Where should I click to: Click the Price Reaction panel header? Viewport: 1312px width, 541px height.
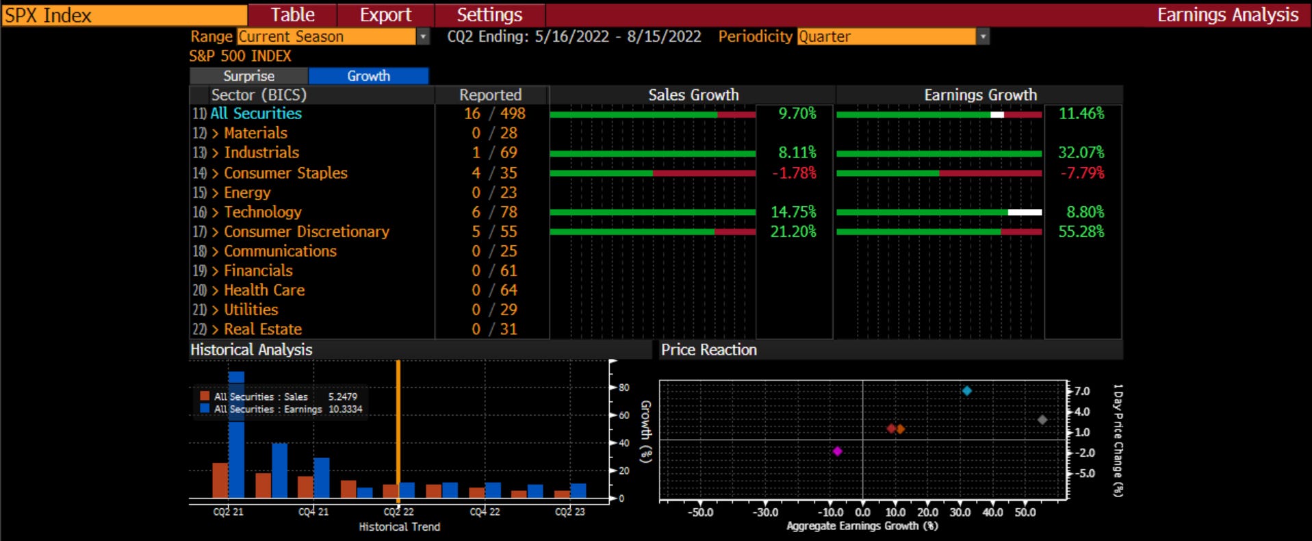(890, 350)
